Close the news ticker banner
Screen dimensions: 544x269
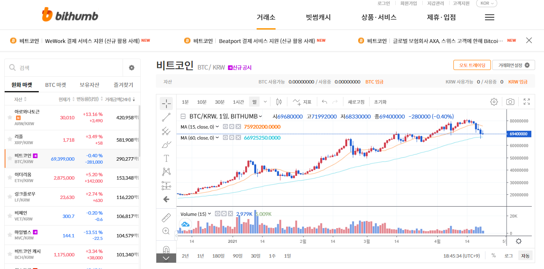[529, 40]
